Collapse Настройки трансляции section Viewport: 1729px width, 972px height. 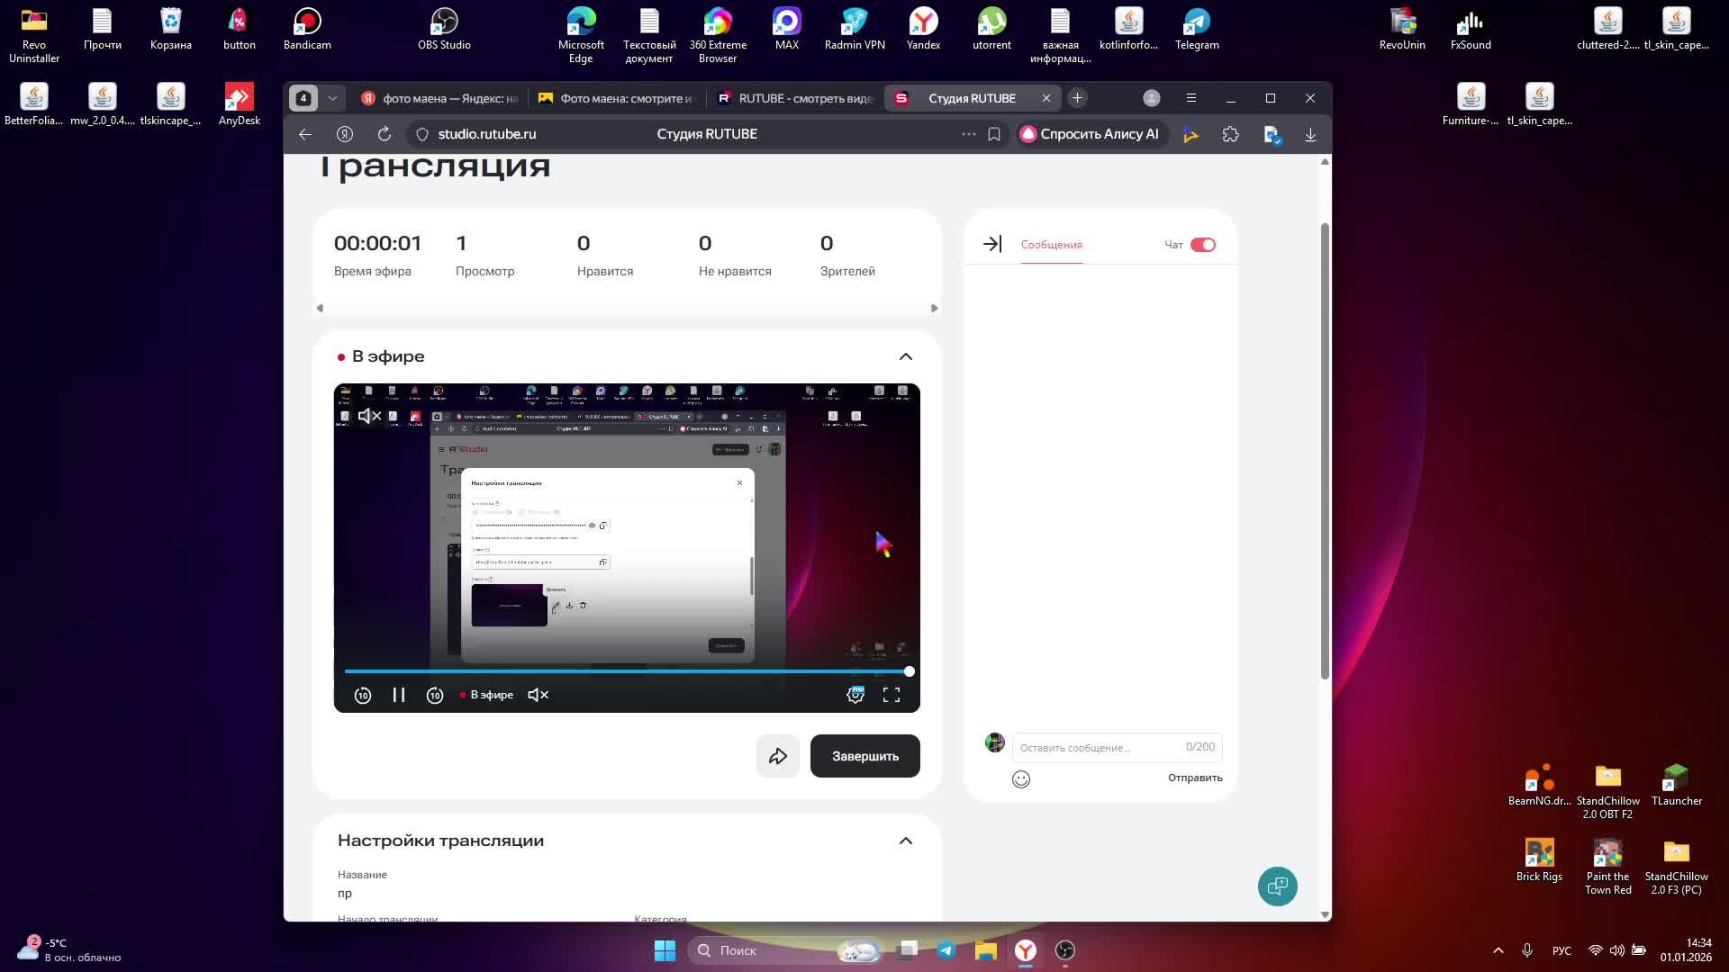[x=905, y=841]
